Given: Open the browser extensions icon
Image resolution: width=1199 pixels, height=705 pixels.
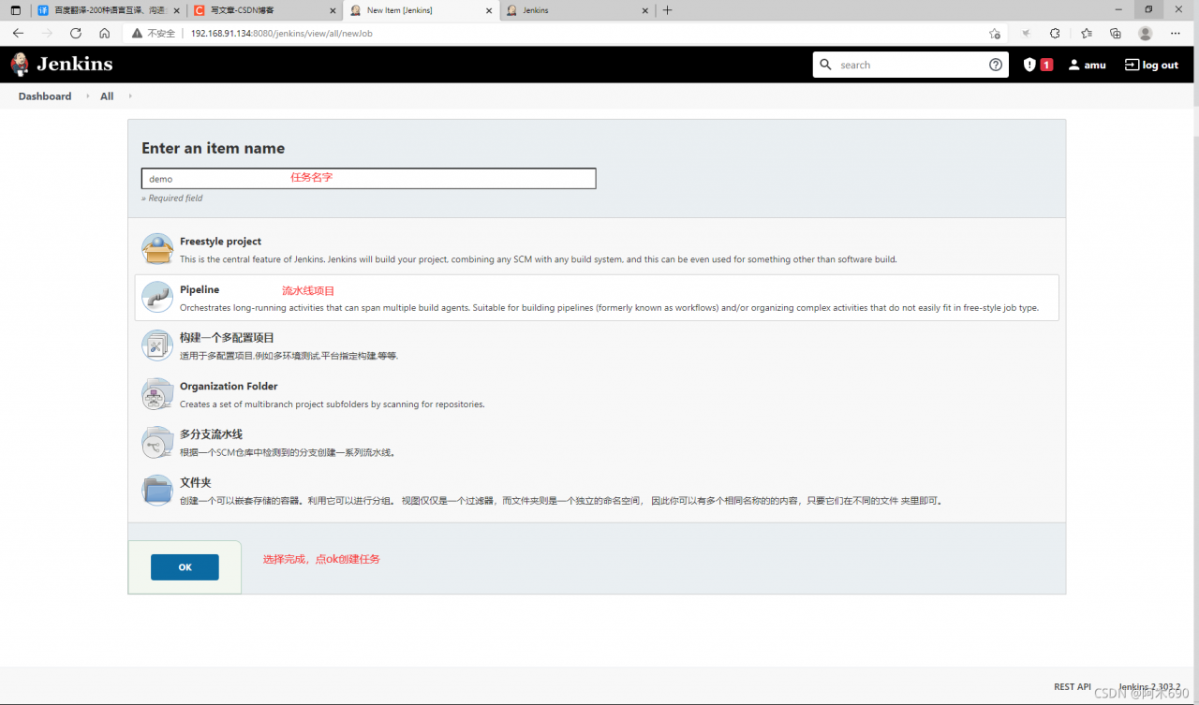Looking at the screenshot, I should (x=1055, y=33).
